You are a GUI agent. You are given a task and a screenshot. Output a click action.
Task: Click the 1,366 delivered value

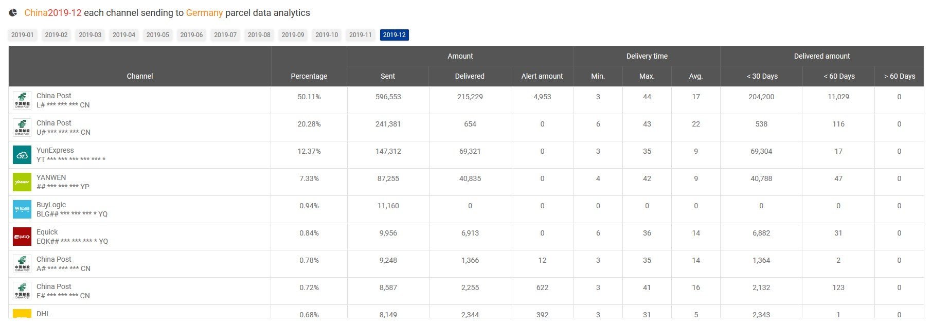tap(470, 260)
